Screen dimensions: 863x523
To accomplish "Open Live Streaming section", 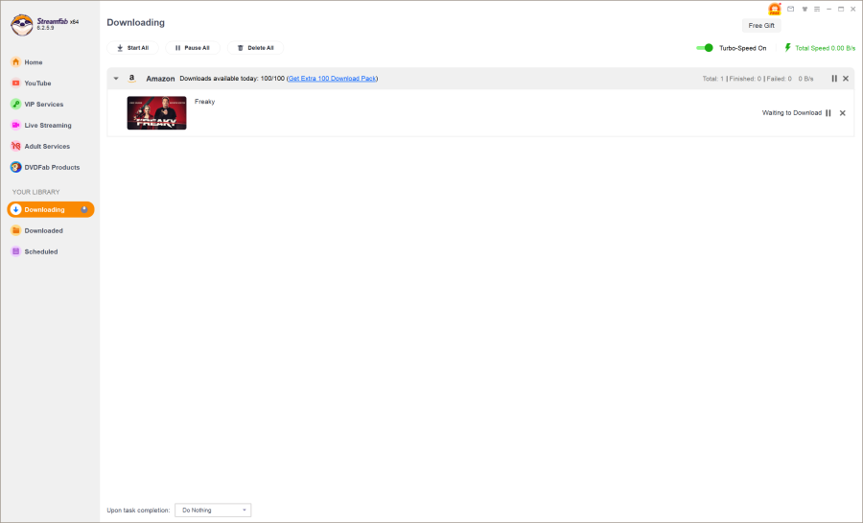I will (x=40, y=125).
